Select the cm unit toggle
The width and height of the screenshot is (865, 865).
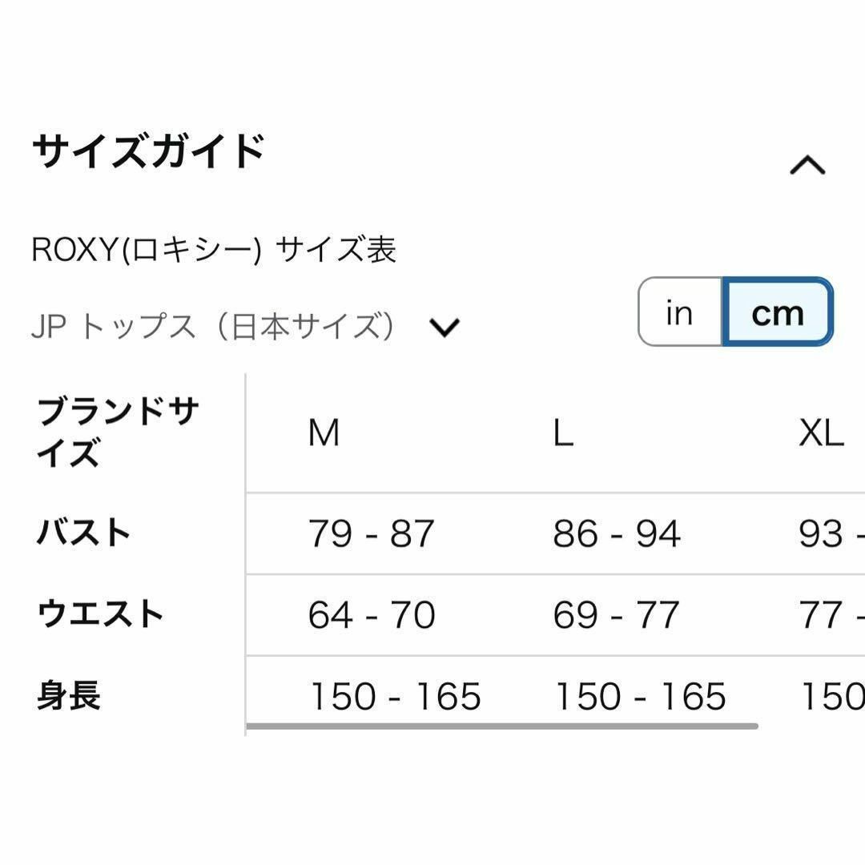[777, 312]
